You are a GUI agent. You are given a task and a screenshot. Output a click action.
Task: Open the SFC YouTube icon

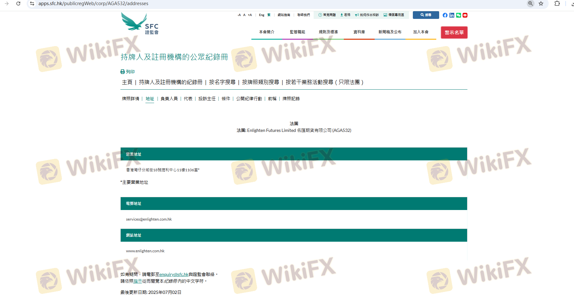tap(465, 15)
